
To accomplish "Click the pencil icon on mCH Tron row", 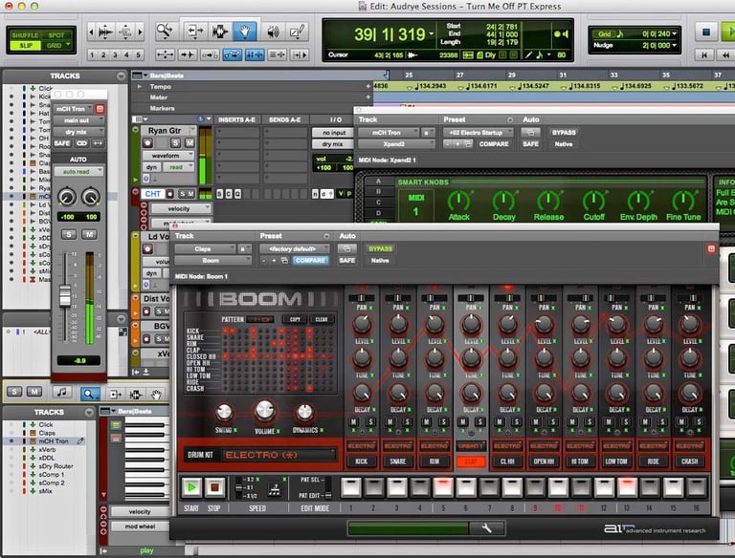I will tap(80, 441).
